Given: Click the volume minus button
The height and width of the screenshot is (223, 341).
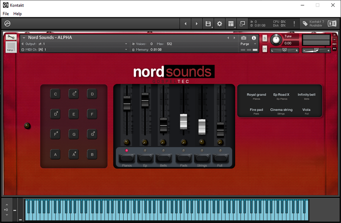Looking at the screenshot, I should [x=304, y=50].
